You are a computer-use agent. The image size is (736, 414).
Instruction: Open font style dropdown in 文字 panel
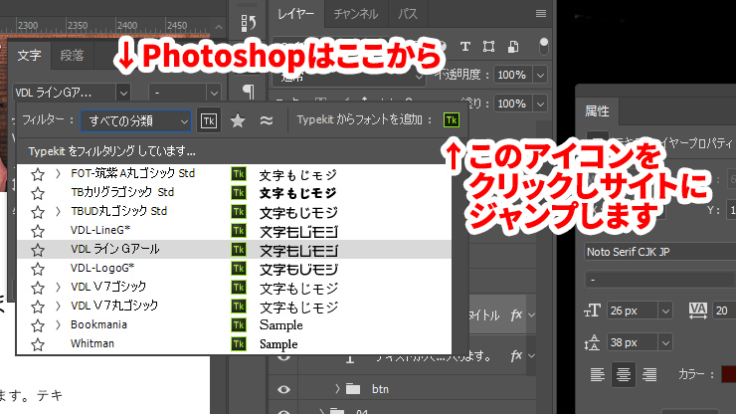[214, 93]
